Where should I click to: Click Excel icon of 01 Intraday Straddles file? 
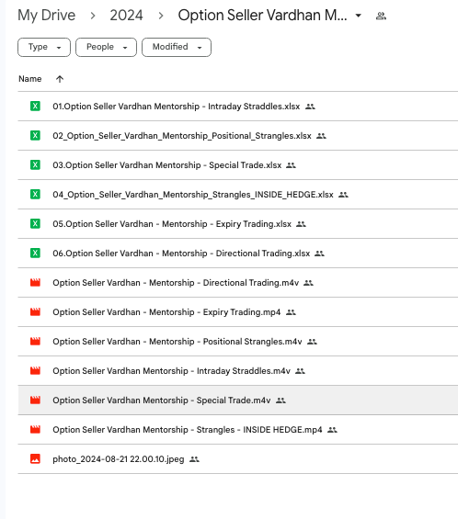pos(35,107)
